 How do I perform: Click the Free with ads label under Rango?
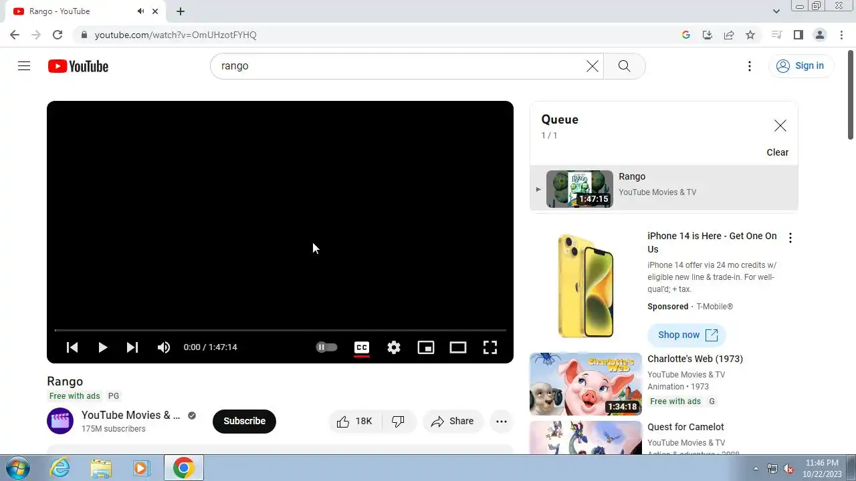click(74, 396)
